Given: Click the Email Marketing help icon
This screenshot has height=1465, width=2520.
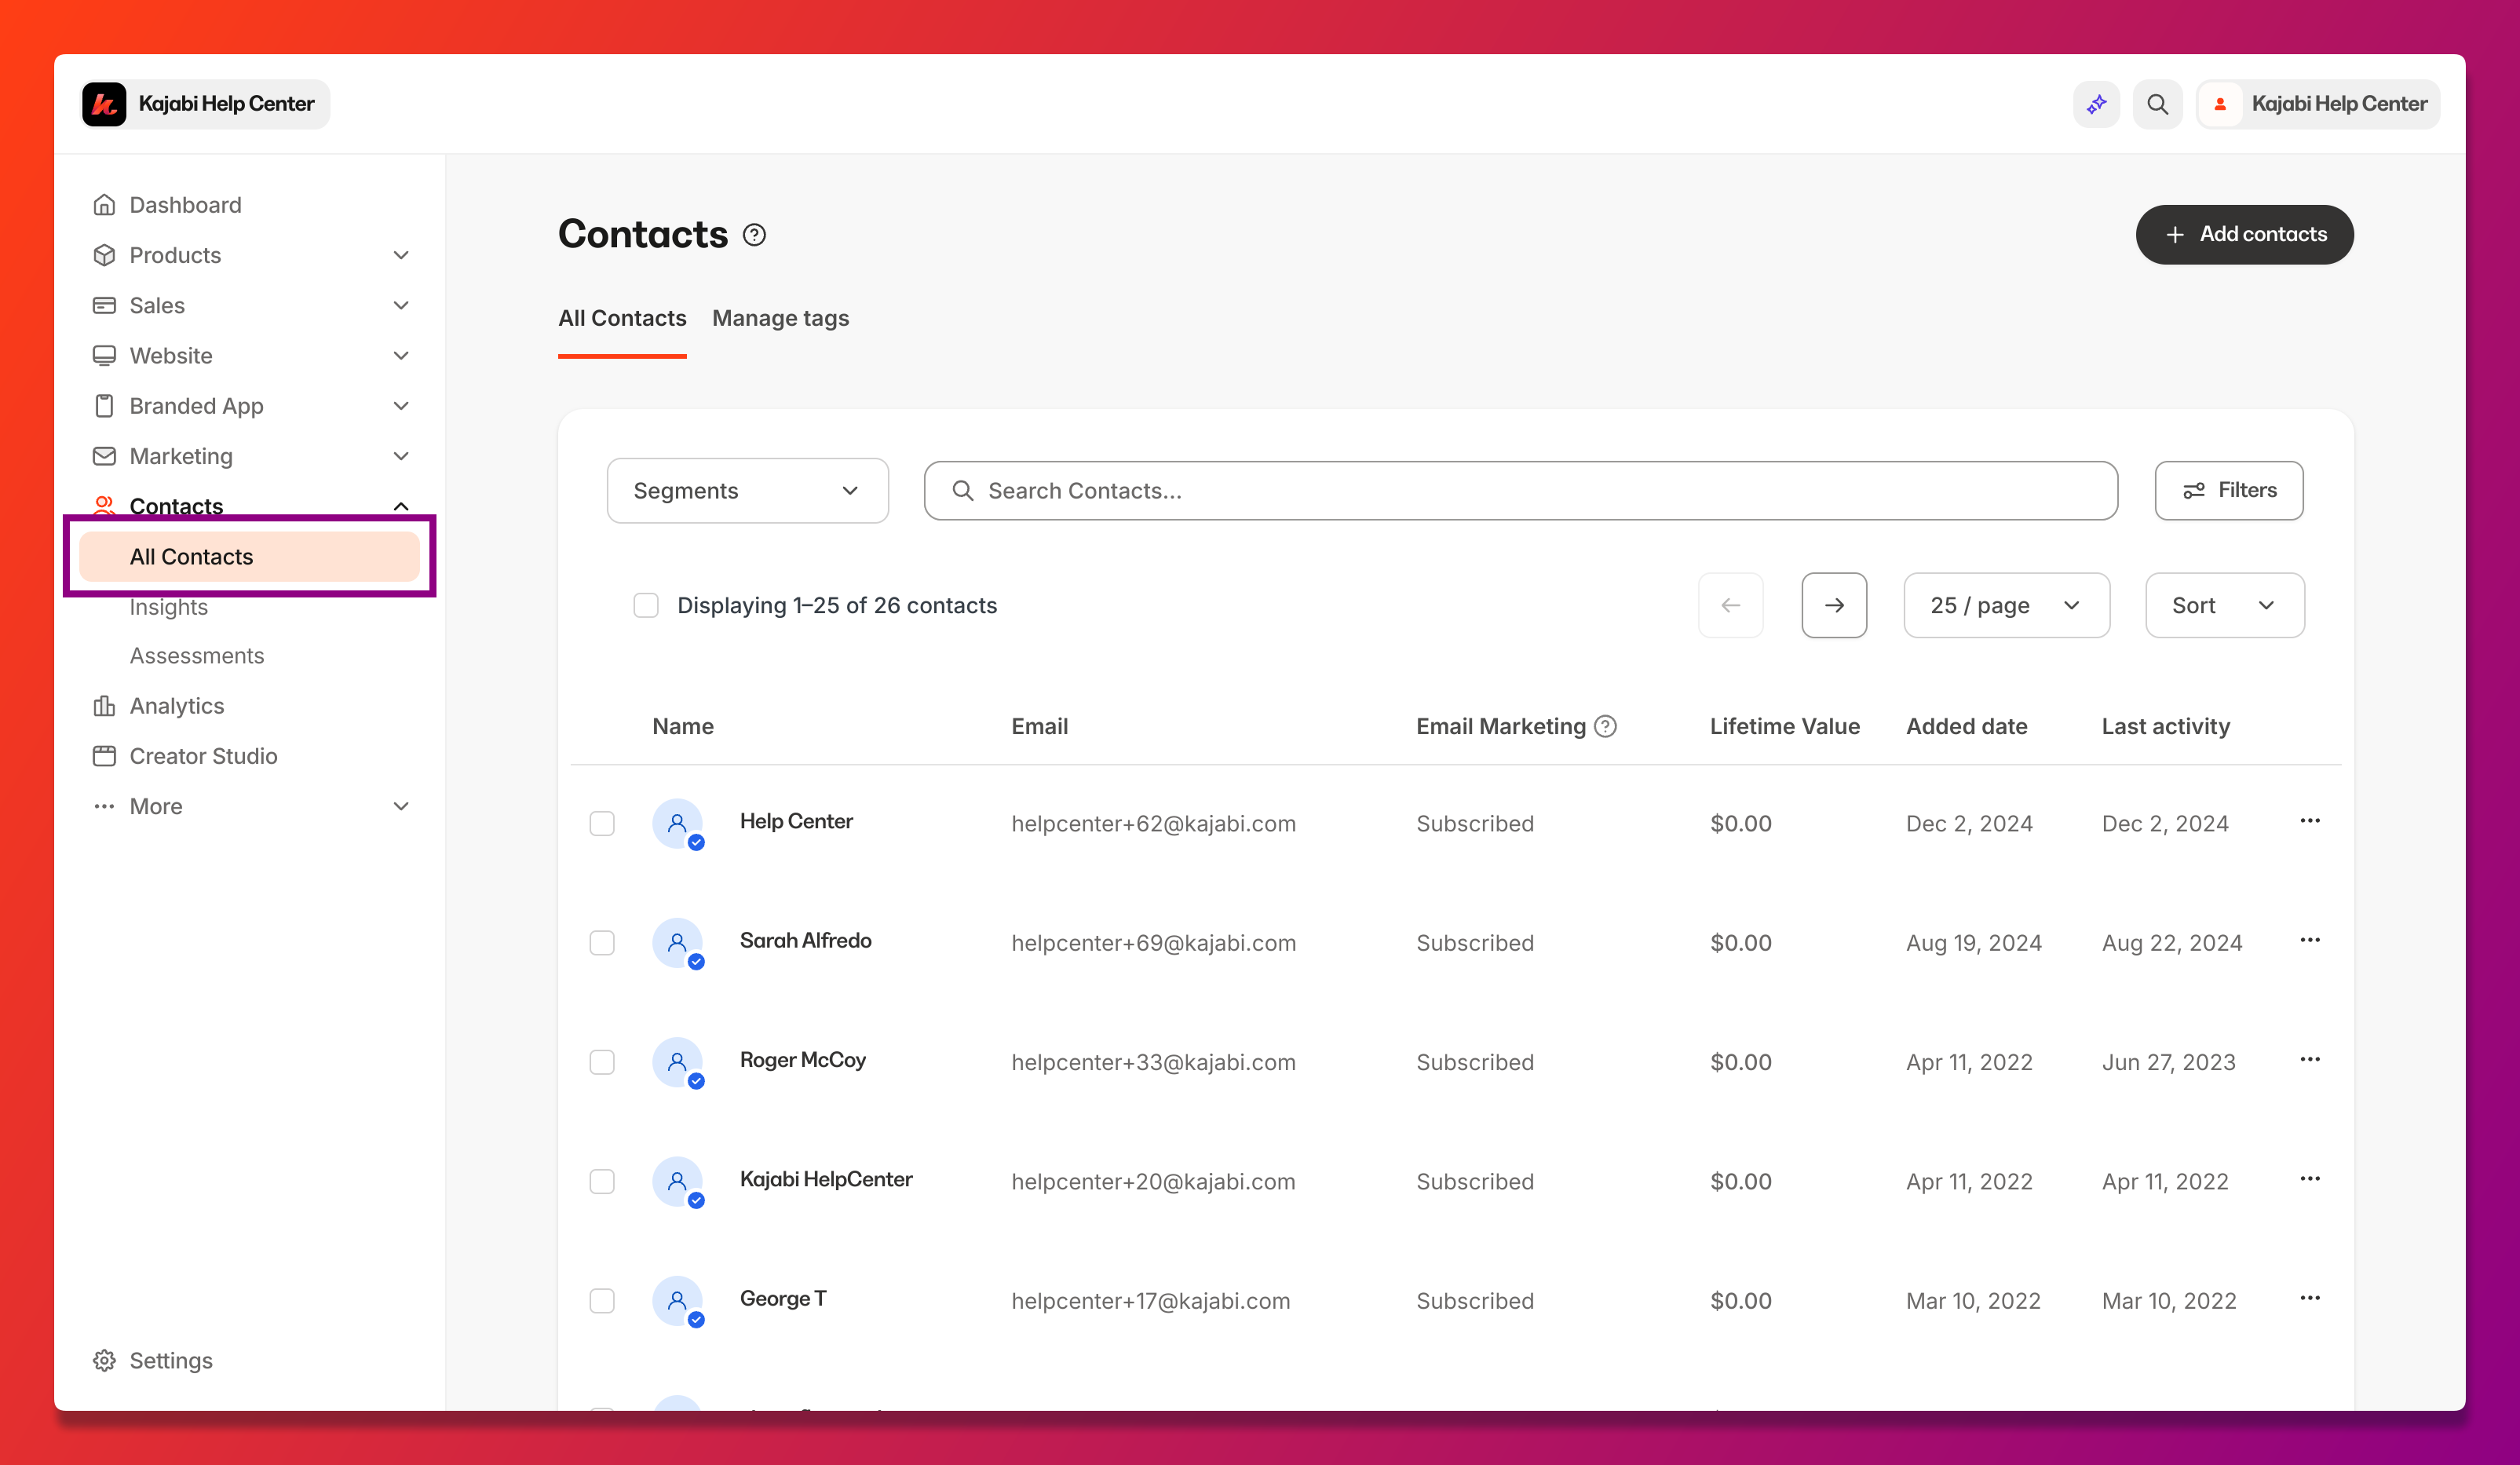Looking at the screenshot, I should 1605,727.
